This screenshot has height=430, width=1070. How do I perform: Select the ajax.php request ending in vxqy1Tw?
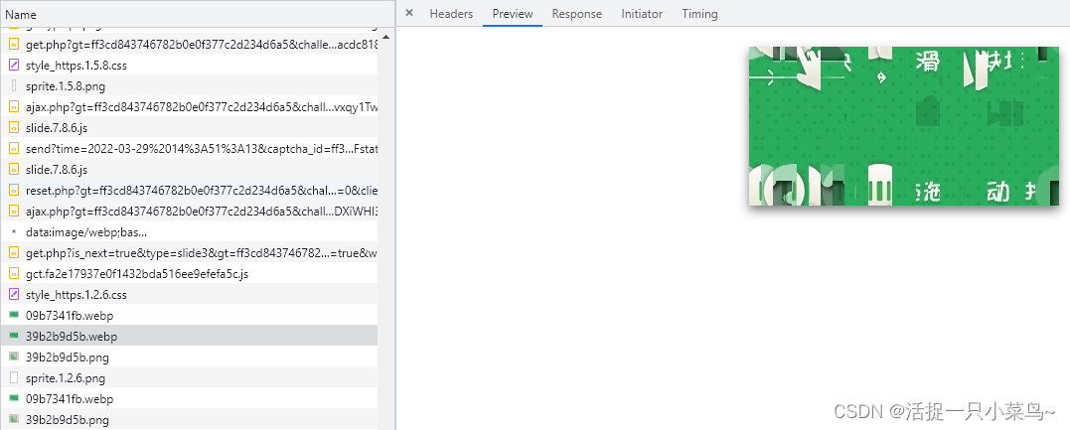(201, 107)
